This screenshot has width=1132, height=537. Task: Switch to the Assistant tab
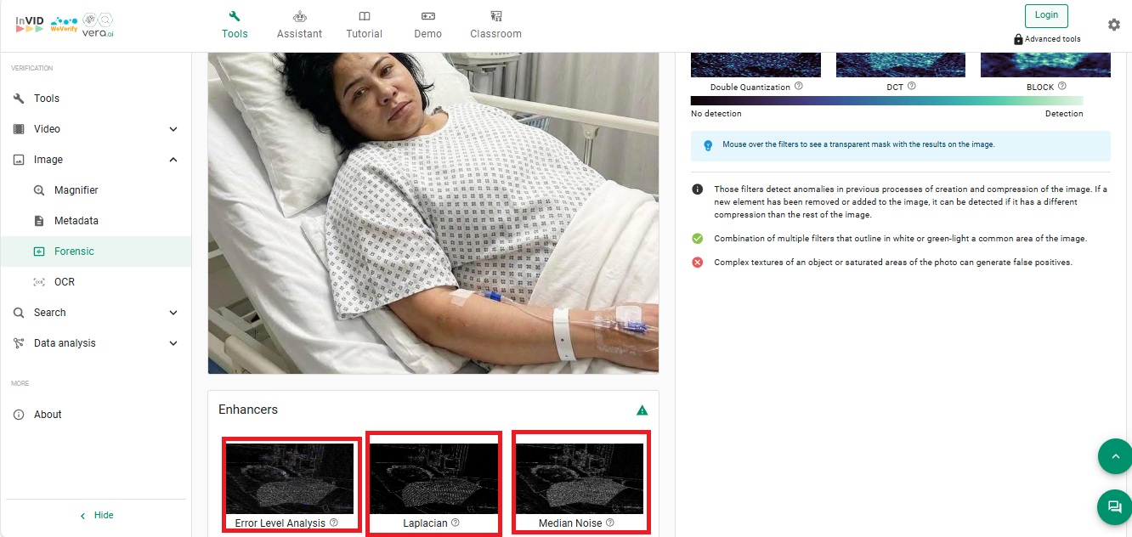(x=299, y=25)
